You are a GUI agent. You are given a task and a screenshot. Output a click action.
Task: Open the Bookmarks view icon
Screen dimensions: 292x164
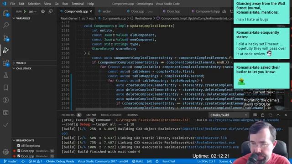tap(6, 87)
